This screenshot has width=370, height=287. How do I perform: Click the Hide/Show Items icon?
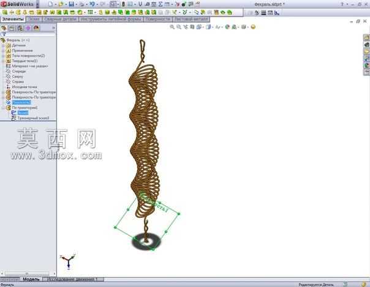[x=217, y=27]
